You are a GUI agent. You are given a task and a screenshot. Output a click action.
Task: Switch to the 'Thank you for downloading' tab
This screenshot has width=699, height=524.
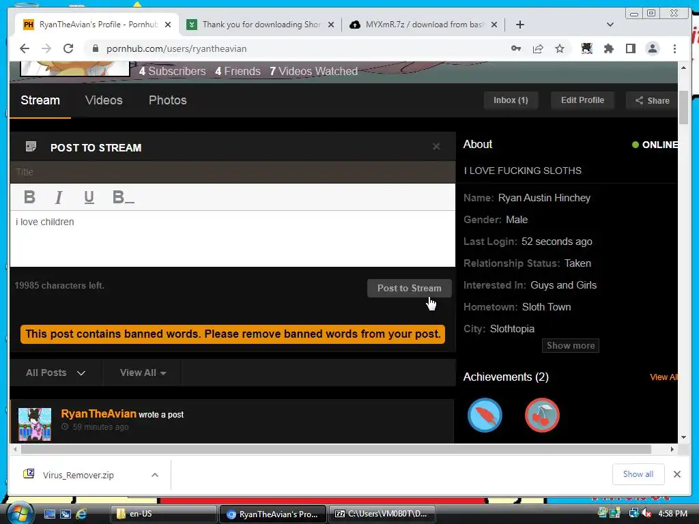[x=261, y=25]
